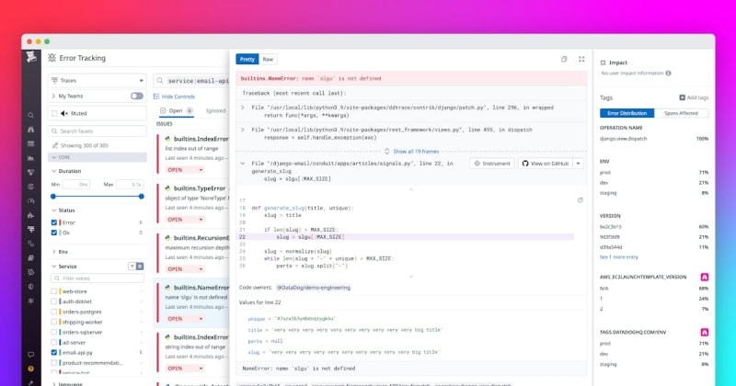
Task: Click the Duration max slider handle
Action: pyautogui.click(x=141, y=197)
